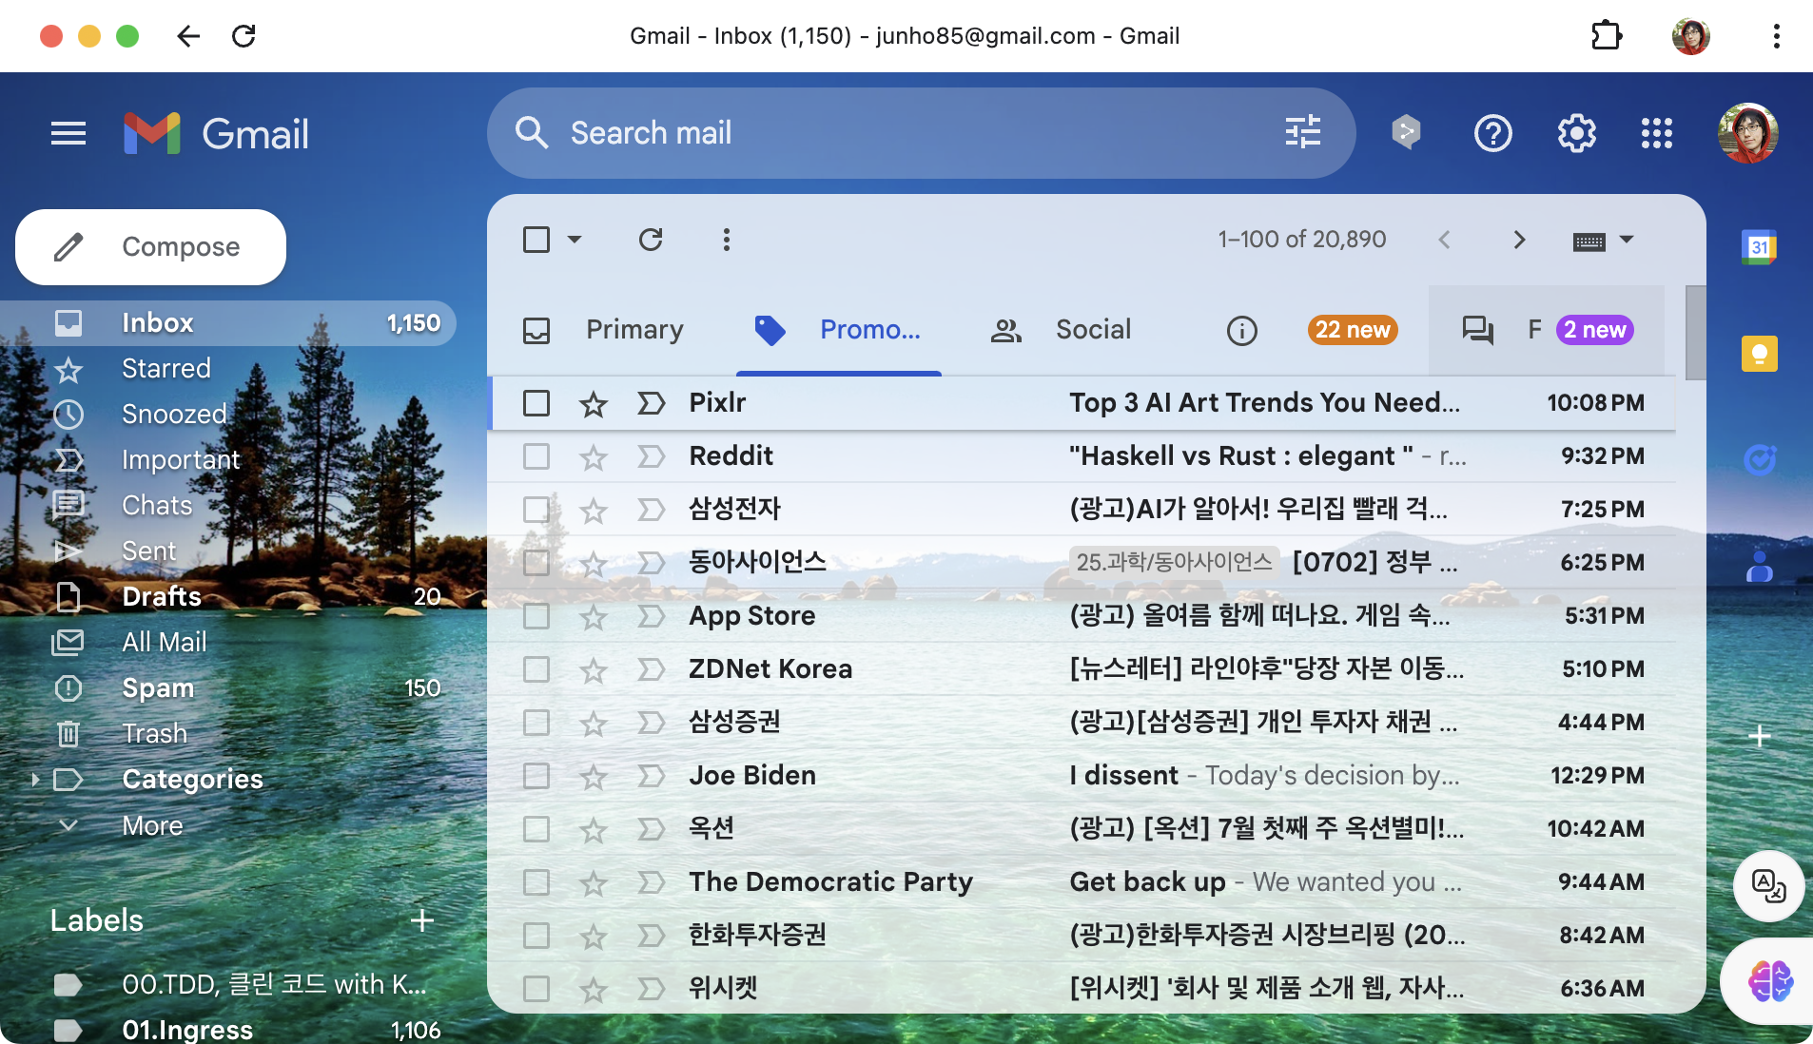Mark App Store email as important

click(652, 617)
